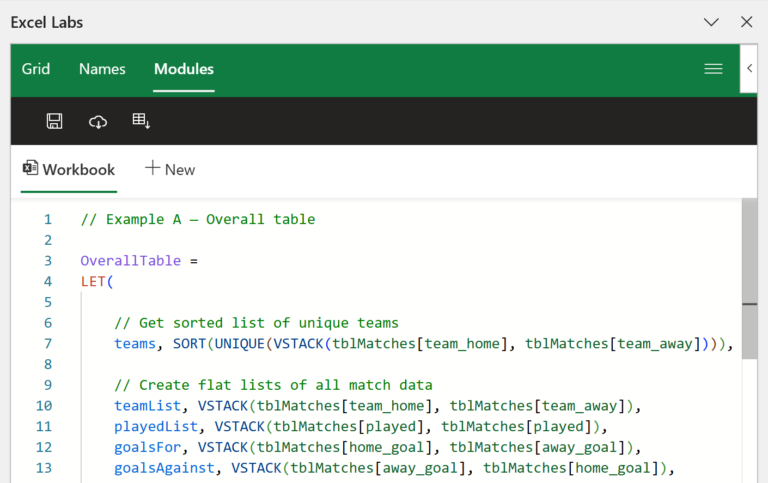Viewport: 768px width, 483px height.
Task: Click line number 7 in the gutter
Action: pyautogui.click(x=48, y=343)
